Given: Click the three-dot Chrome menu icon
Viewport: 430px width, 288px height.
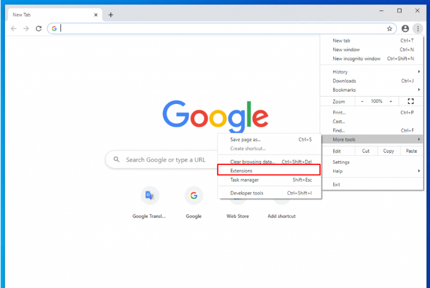Looking at the screenshot, I should [418, 28].
